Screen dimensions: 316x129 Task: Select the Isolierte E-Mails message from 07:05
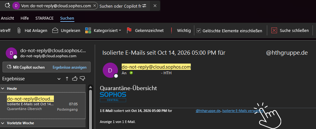coord(43,106)
